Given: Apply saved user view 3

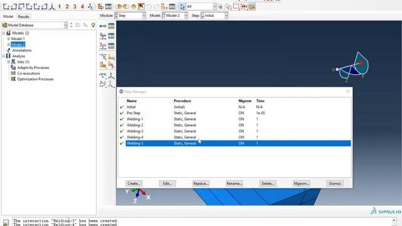Looking at the screenshot, I should click(x=75, y=6).
